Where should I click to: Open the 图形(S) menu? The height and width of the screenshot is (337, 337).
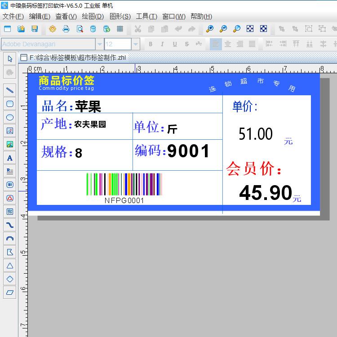pos(120,16)
